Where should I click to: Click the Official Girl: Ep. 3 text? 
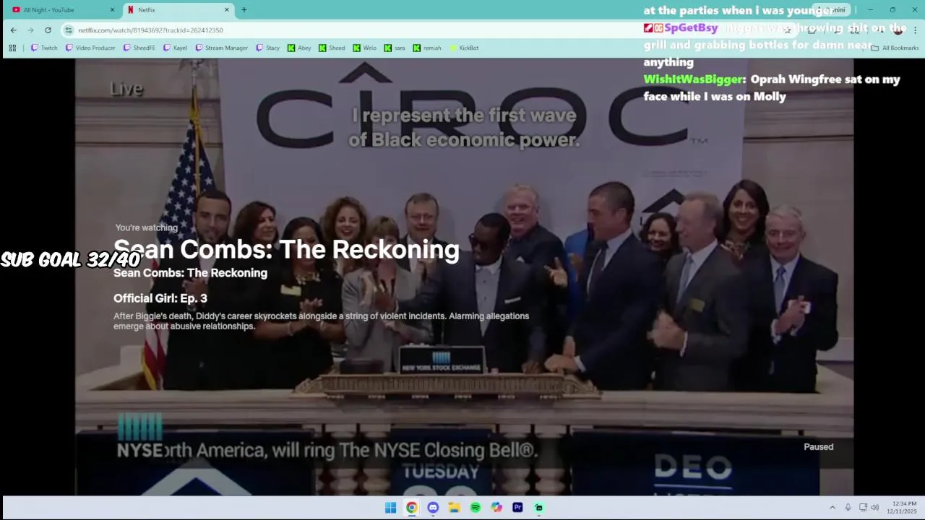(x=160, y=298)
